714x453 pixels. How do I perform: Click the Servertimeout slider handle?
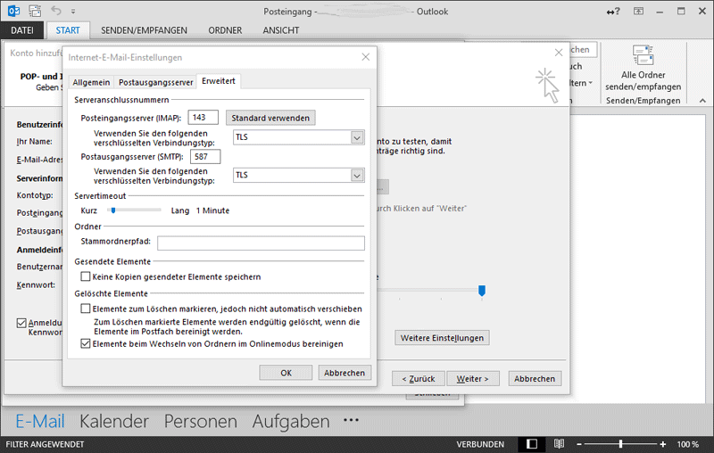(113, 210)
